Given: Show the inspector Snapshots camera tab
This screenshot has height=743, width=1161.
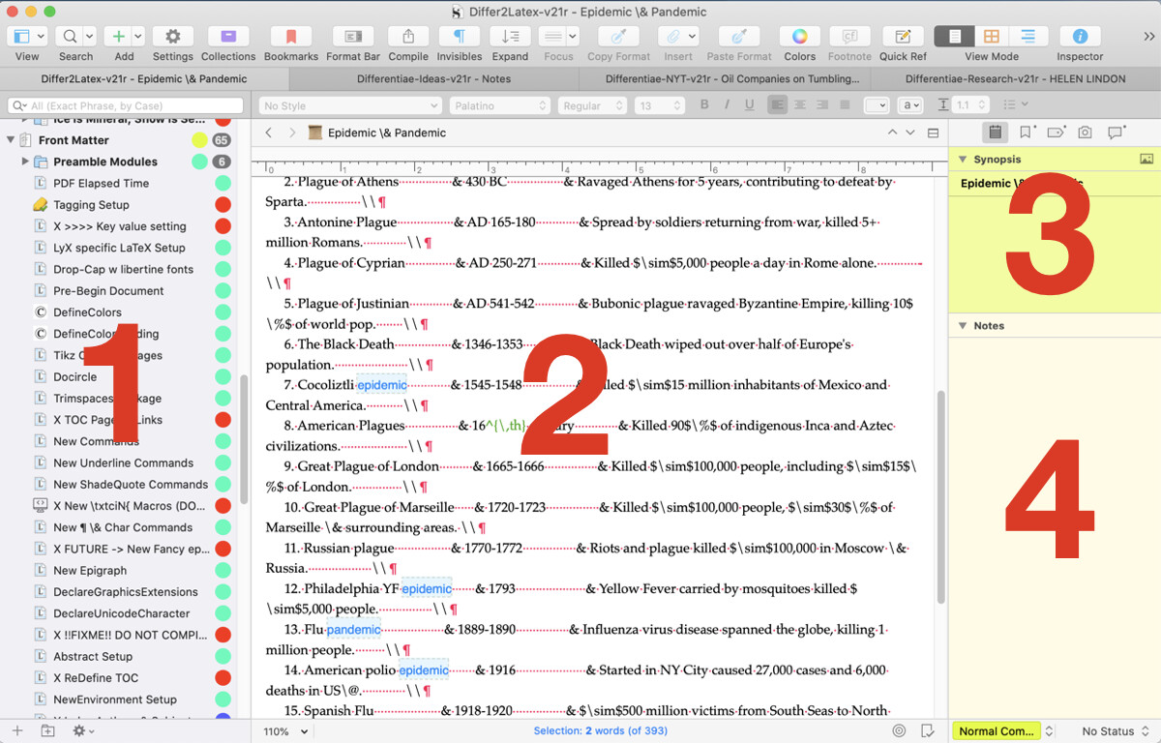Looking at the screenshot, I should pyautogui.click(x=1086, y=133).
